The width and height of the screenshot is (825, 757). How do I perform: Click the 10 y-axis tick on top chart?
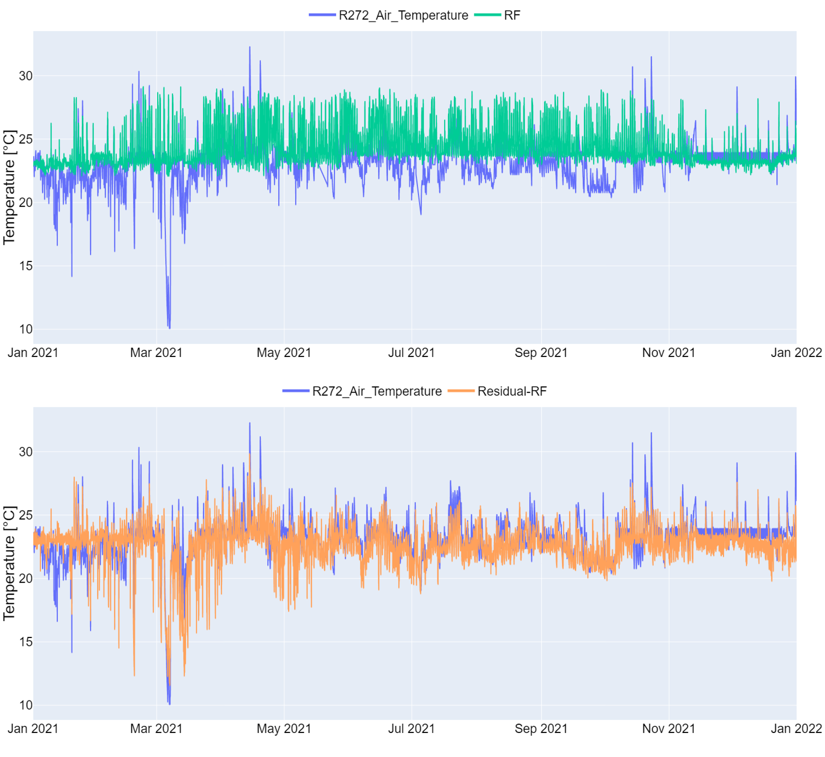click(x=25, y=329)
